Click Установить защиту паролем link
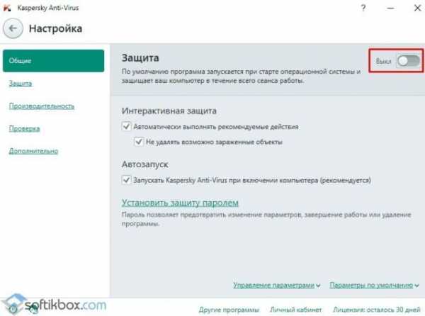 tap(180, 203)
